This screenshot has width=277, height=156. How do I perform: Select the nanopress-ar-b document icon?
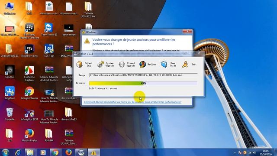pyautogui.click(x=49, y=8)
